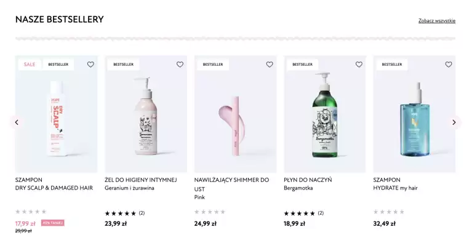View the Geranium pump bottle image
The image size is (472, 246).
tap(146, 117)
